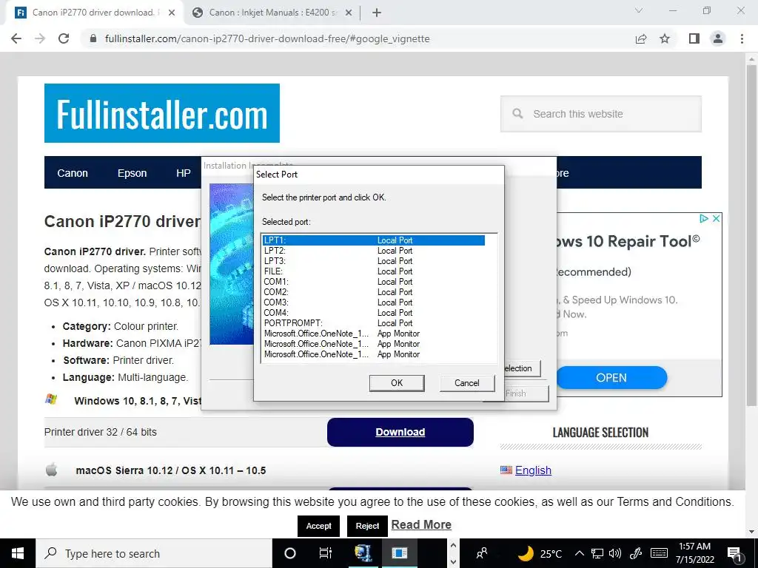Open the Chrome side panel

(x=694, y=38)
